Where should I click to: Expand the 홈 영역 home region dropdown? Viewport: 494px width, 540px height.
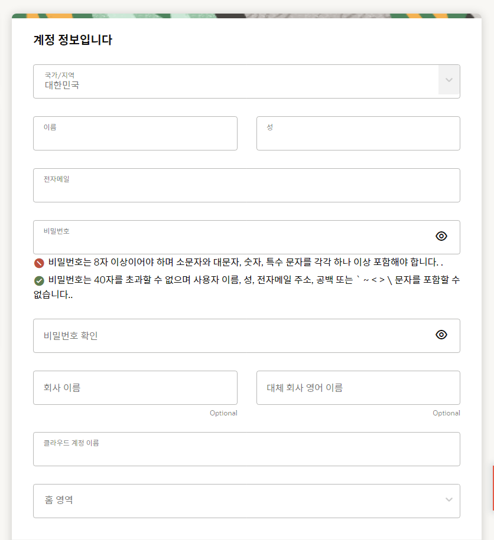coord(246,501)
